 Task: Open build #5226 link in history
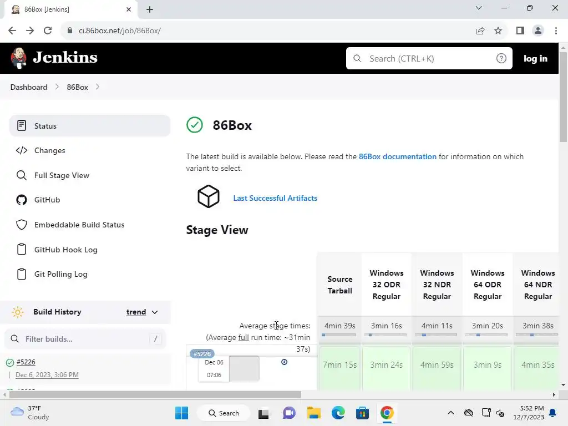(26, 362)
